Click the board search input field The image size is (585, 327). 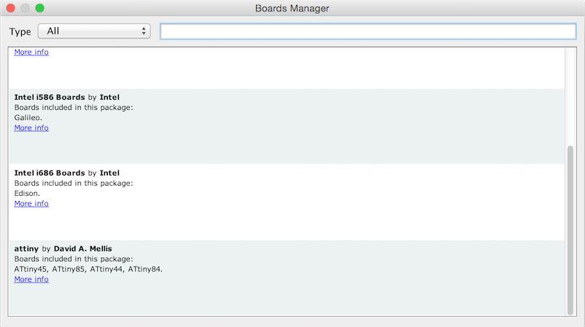click(368, 31)
